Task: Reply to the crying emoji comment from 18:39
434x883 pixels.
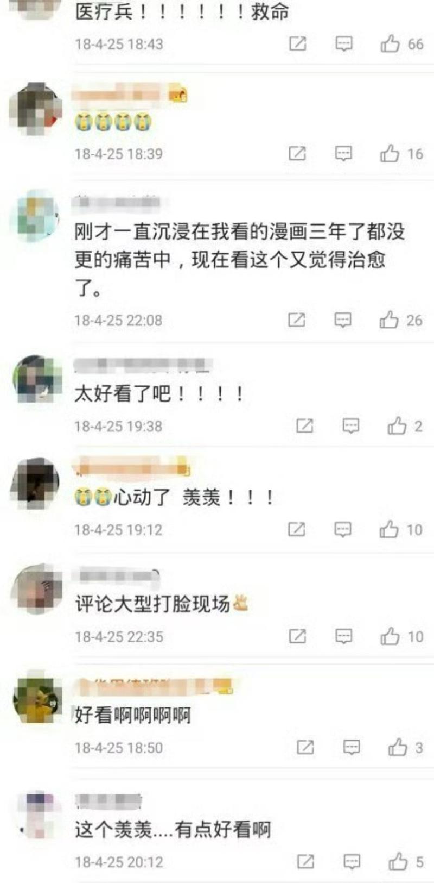Action: click(x=343, y=154)
